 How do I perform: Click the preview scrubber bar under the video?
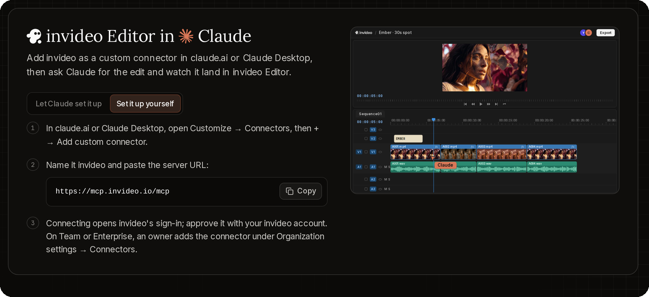(x=485, y=100)
